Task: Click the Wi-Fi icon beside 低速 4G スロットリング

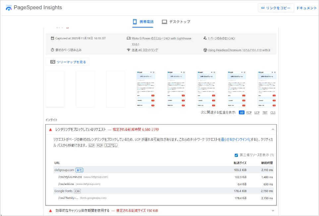Action: pos(129,50)
